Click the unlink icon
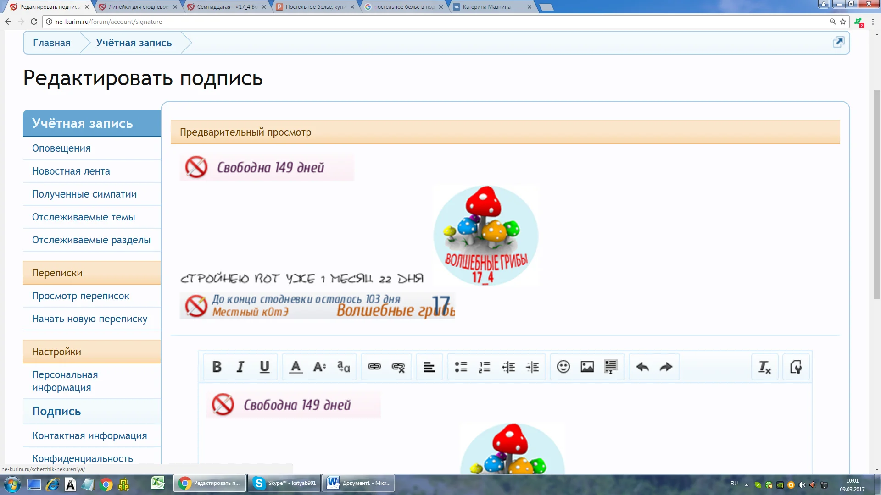Screen dimensions: 881x495 [398, 367]
